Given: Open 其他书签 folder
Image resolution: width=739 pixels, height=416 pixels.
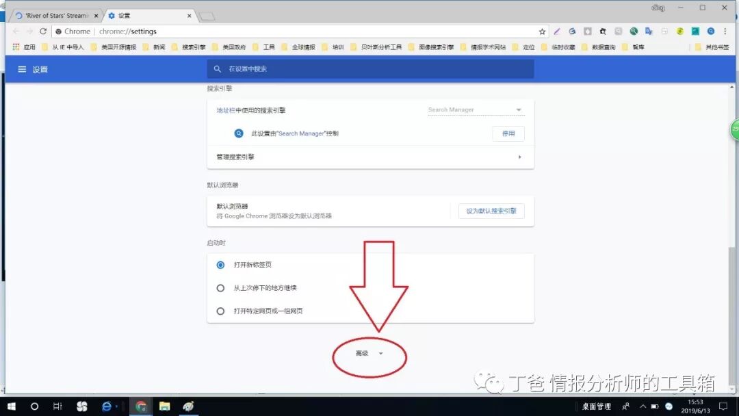Looking at the screenshot, I should click(x=712, y=47).
